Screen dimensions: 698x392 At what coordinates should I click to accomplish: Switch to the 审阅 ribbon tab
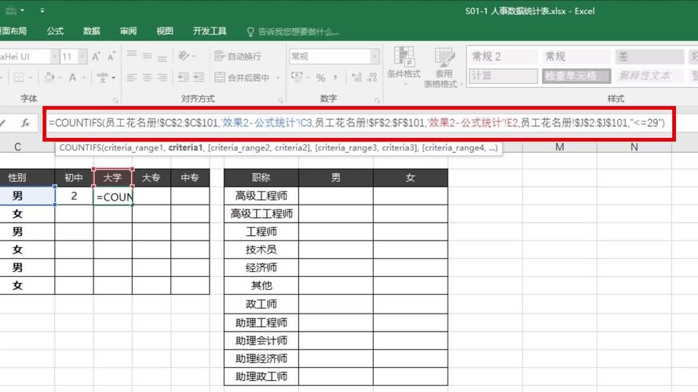click(128, 31)
